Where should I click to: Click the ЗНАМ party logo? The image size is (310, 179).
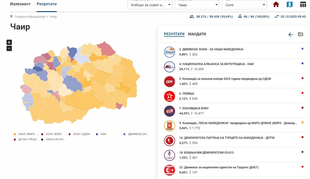170,52
